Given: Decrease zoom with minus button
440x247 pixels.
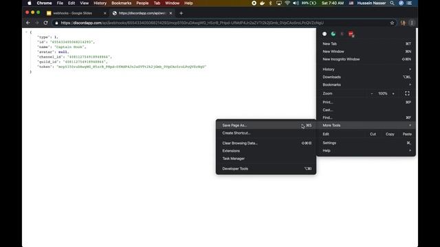Looking at the screenshot, I should click(x=372, y=93).
